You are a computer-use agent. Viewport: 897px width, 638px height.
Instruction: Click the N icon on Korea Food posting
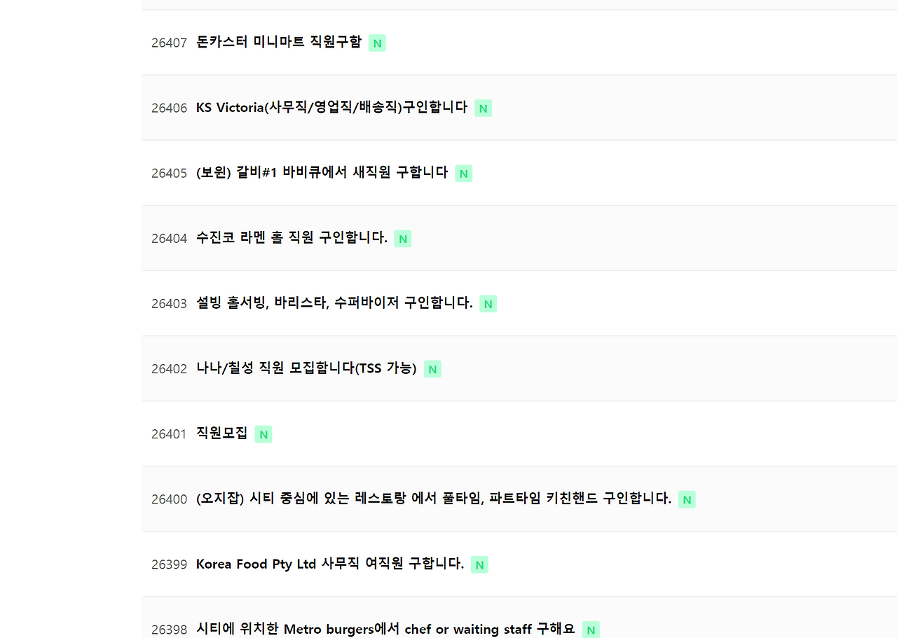point(479,564)
